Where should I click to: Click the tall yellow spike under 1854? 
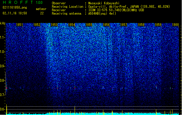(75, 111)
